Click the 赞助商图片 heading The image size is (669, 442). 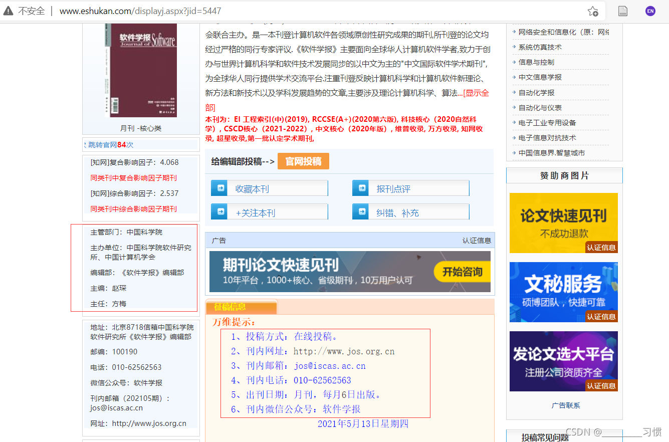(x=564, y=175)
